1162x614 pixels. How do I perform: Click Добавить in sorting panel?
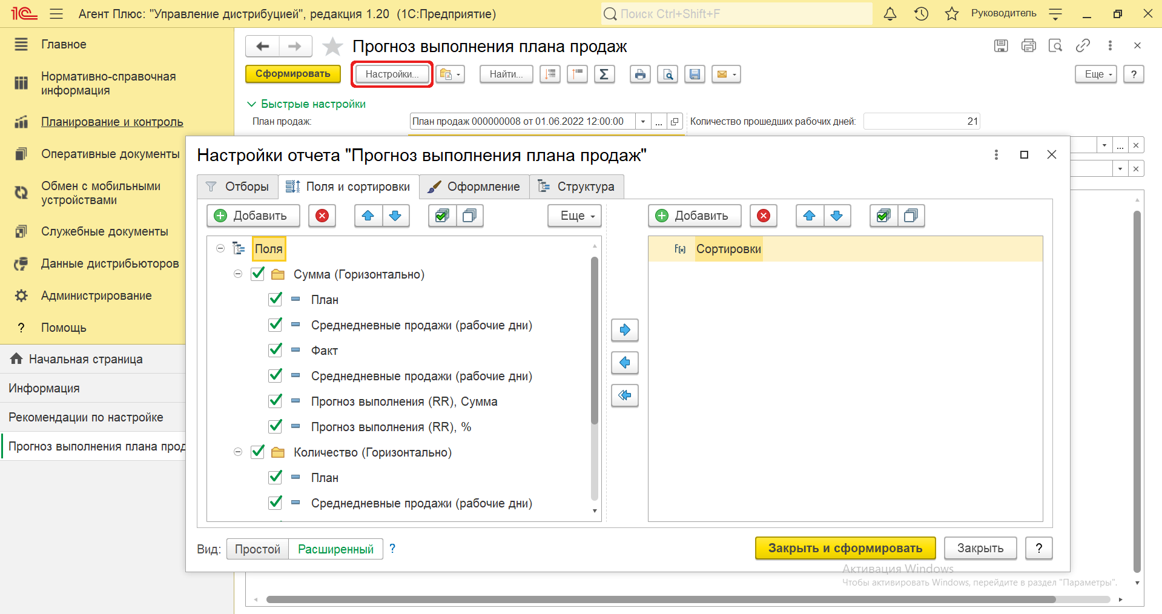695,216
